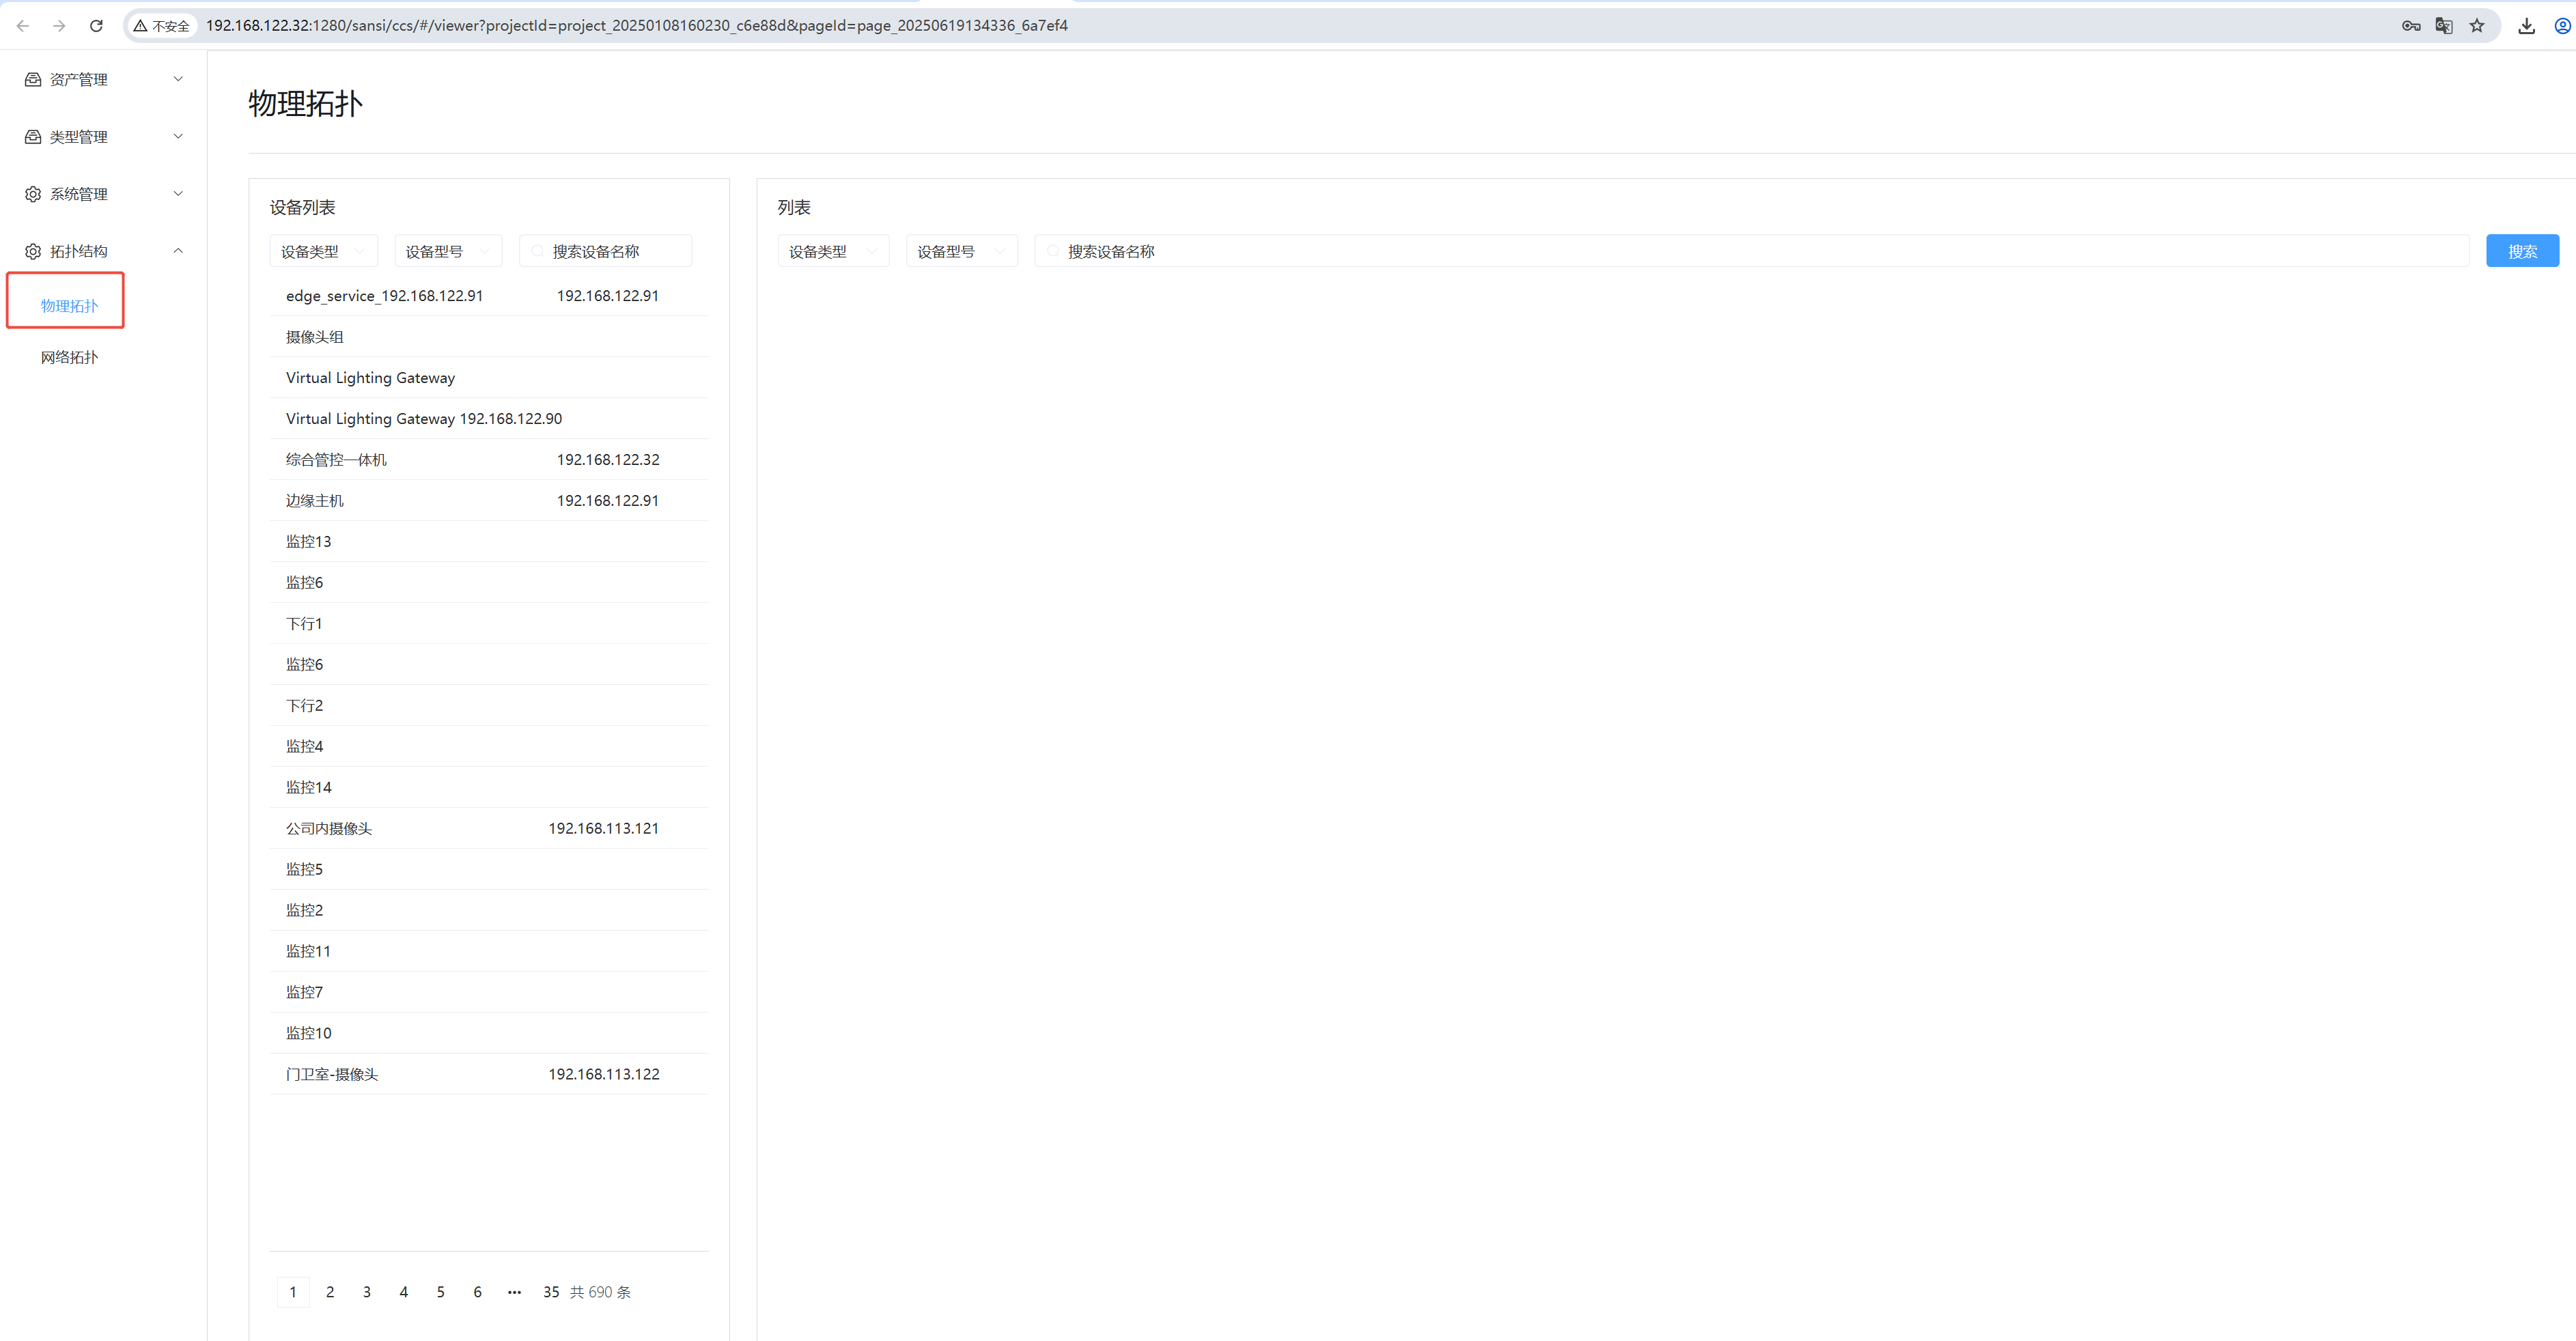Open 设备类型 dropdown in 设备列表 panel
This screenshot has width=2576, height=1341.
coord(324,251)
